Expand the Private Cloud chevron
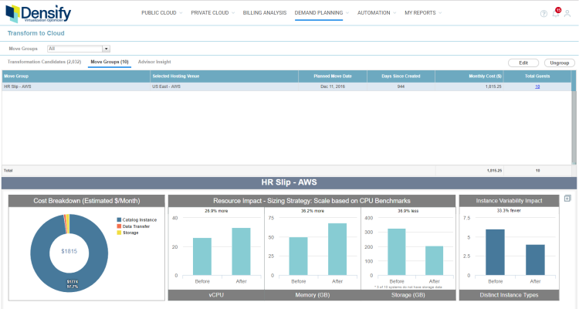This screenshot has height=309, width=579. pyautogui.click(x=233, y=13)
